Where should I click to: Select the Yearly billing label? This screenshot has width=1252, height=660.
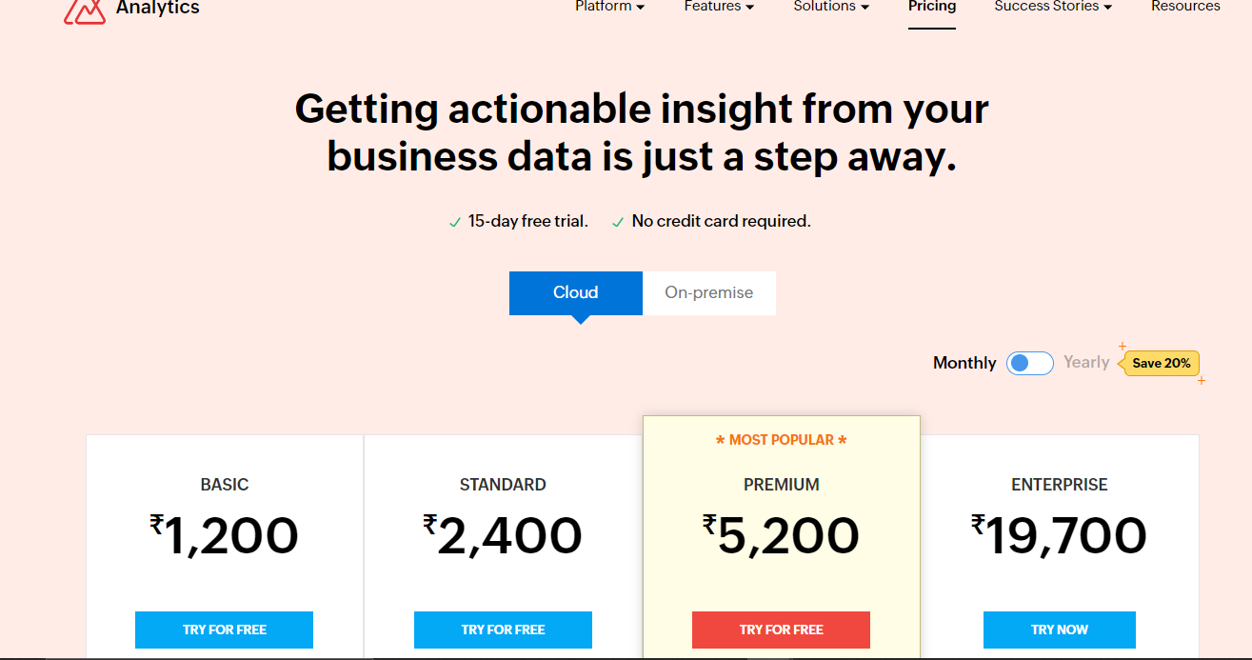coord(1086,363)
